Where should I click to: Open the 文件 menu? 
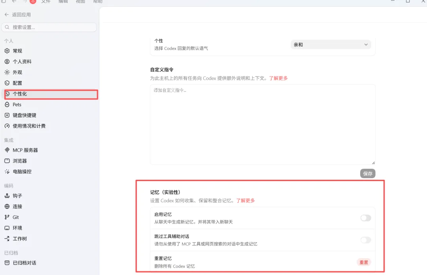click(x=46, y=1)
